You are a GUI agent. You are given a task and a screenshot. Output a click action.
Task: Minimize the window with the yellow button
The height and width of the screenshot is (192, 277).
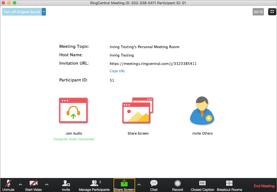pos(9,3)
